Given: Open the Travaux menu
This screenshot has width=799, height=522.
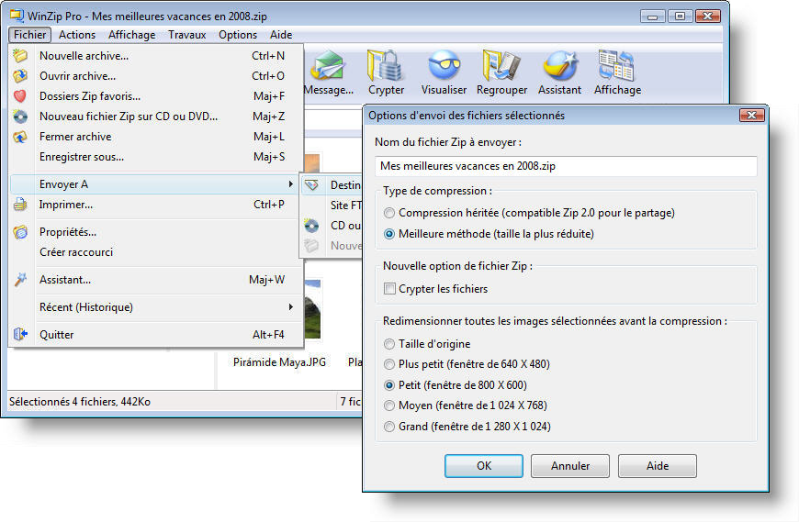Looking at the screenshot, I should click(187, 35).
